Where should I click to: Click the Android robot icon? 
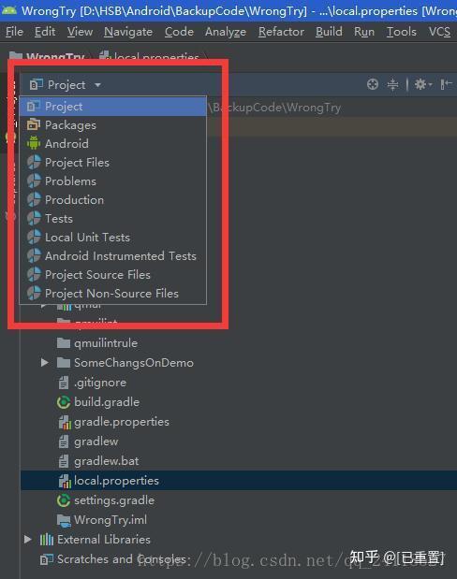[34, 143]
